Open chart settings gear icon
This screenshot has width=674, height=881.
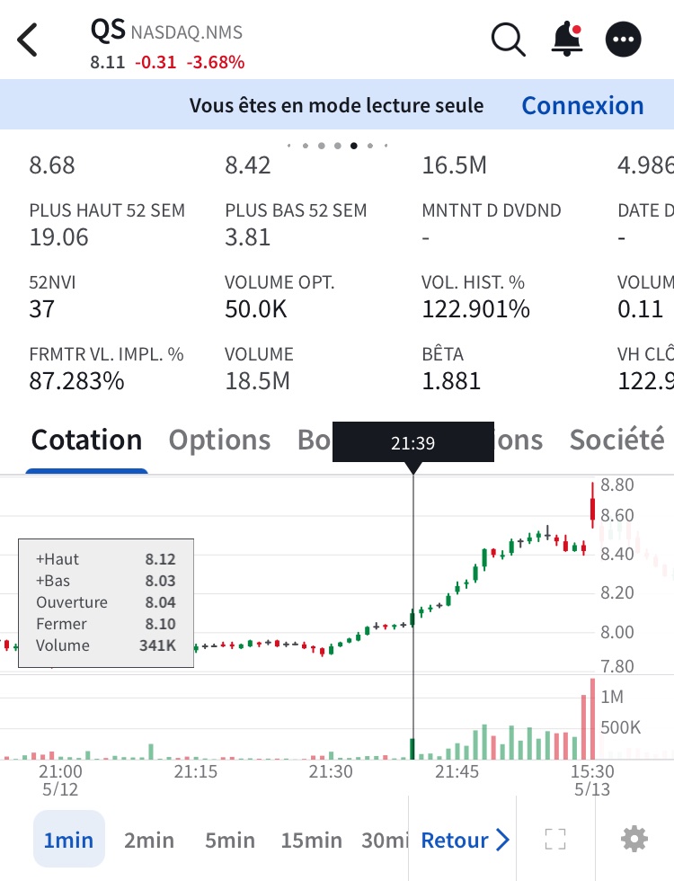634,840
